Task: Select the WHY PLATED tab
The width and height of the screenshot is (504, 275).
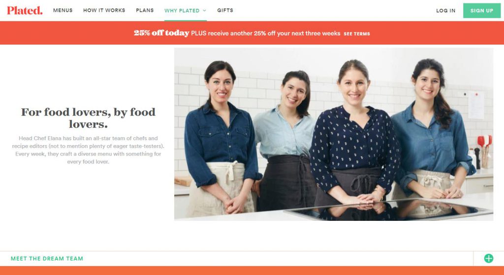Action: [182, 11]
